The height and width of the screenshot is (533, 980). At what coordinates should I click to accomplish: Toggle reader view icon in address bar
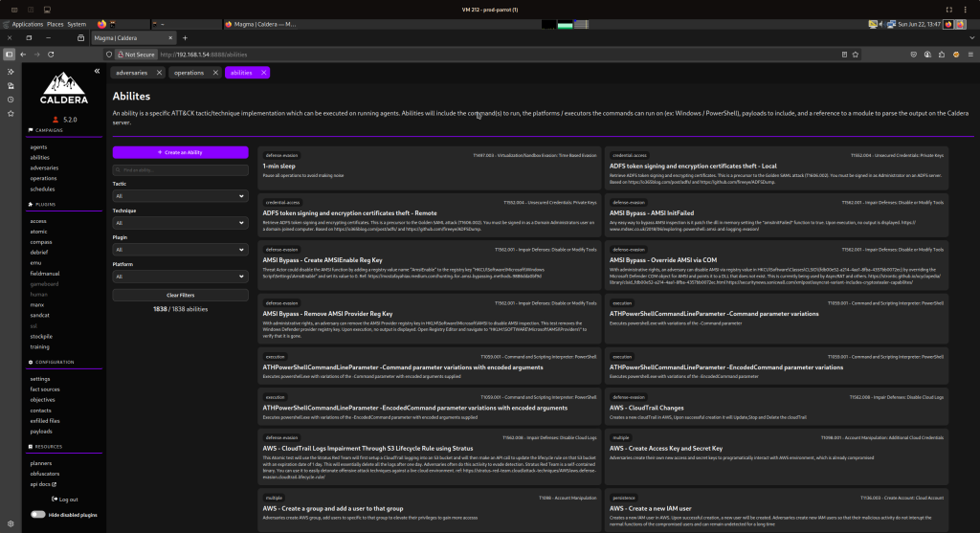pos(844,55)
